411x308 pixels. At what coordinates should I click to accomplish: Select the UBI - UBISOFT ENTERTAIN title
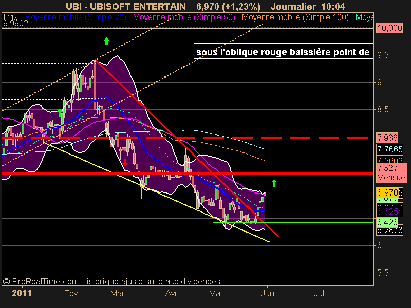126,6
